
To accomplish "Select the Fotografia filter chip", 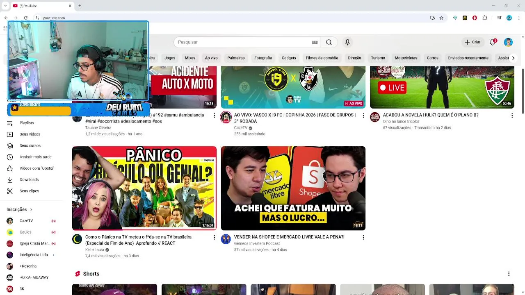I will point(263,58).
